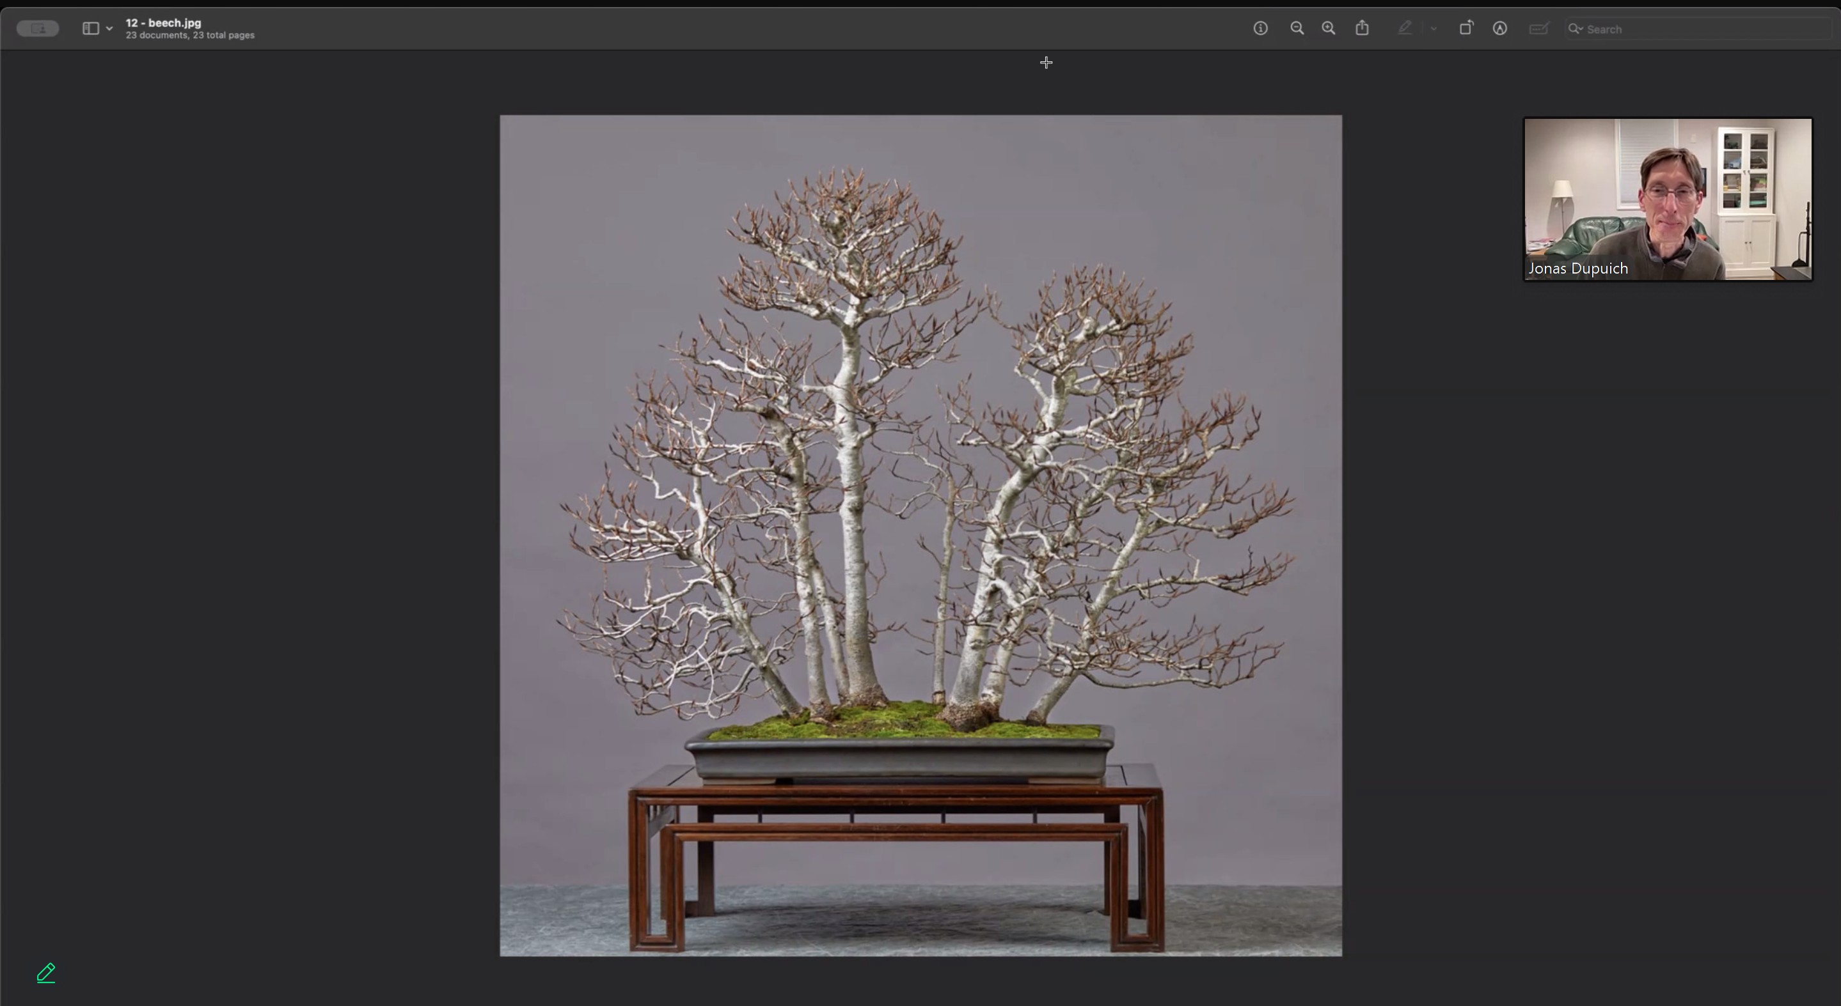Image resolution: width=1841 pixels, height=1006 pixels.
Task: Zoom in on the beech image
Action: coord(1328,29)
